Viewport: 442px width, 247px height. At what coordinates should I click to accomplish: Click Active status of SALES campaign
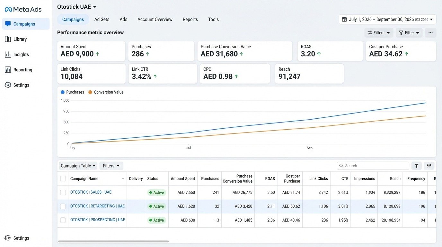coord(156,192)
